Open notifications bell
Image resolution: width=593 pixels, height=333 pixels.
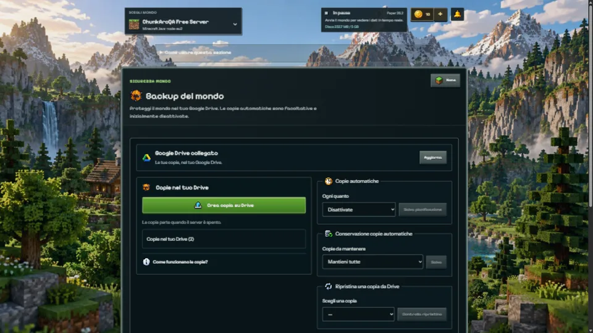click(x=457, y=14)
